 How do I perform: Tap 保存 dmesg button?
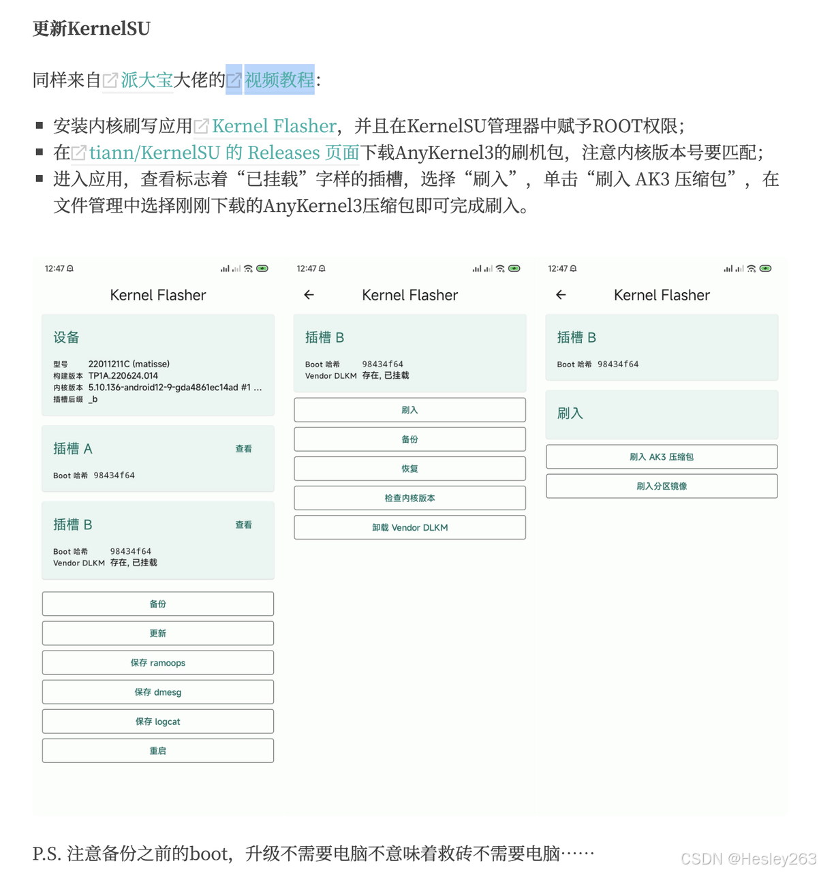(x=158, y=691)
